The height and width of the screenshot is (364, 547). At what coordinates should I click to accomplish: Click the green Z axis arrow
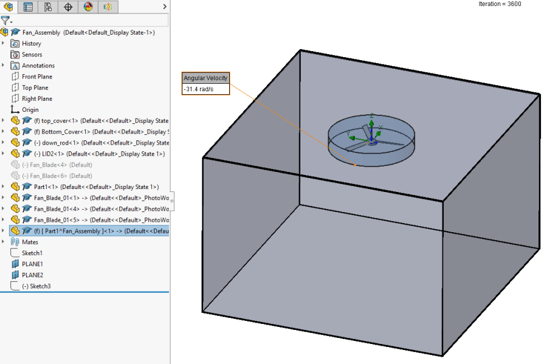click(371, 123)
